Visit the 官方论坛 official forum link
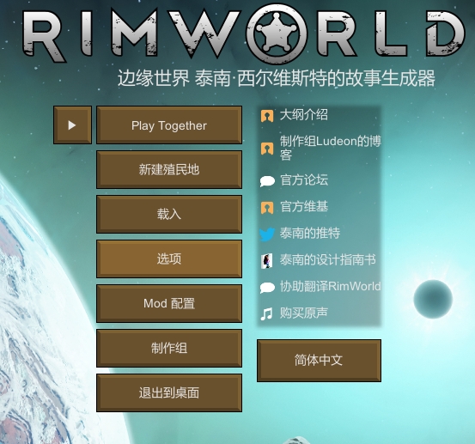The height and width of the screenshot is (444, 475). 304,179
